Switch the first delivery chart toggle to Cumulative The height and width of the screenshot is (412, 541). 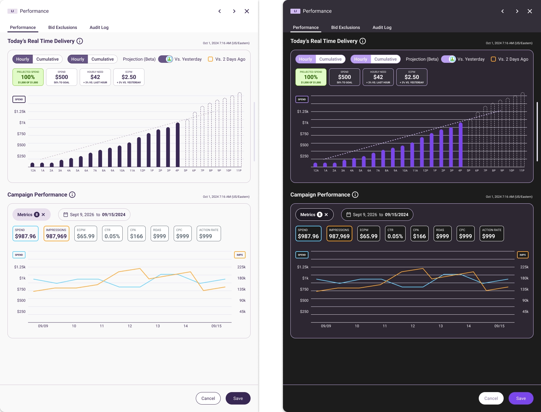pos(47,59)
